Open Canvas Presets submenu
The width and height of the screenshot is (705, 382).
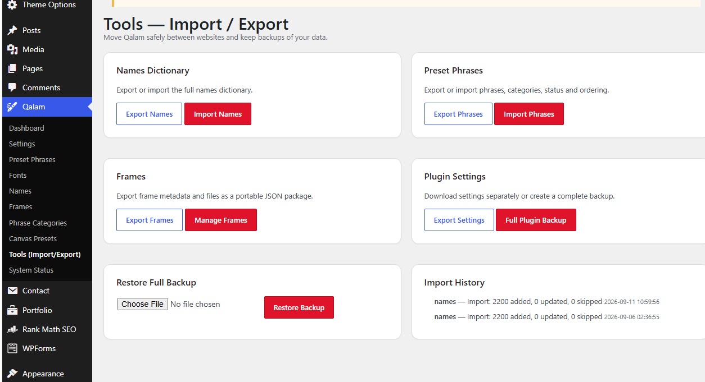pyautogui.click(x=33, y=238)
